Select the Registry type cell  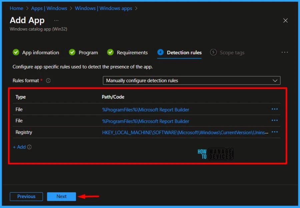(24, 132)
